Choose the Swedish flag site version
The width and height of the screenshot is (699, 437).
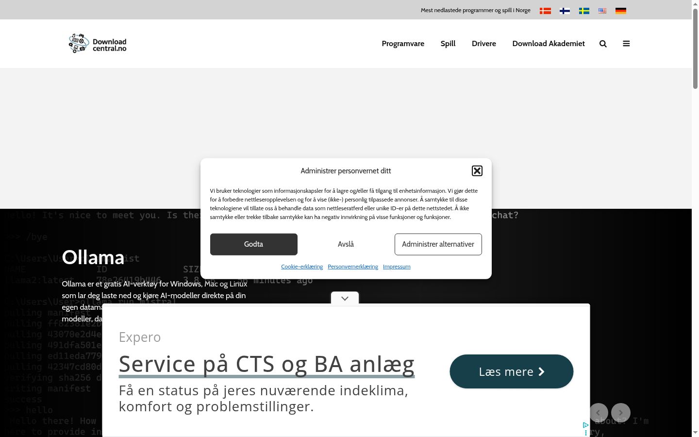pyautogui.click(x=584, y=11)
